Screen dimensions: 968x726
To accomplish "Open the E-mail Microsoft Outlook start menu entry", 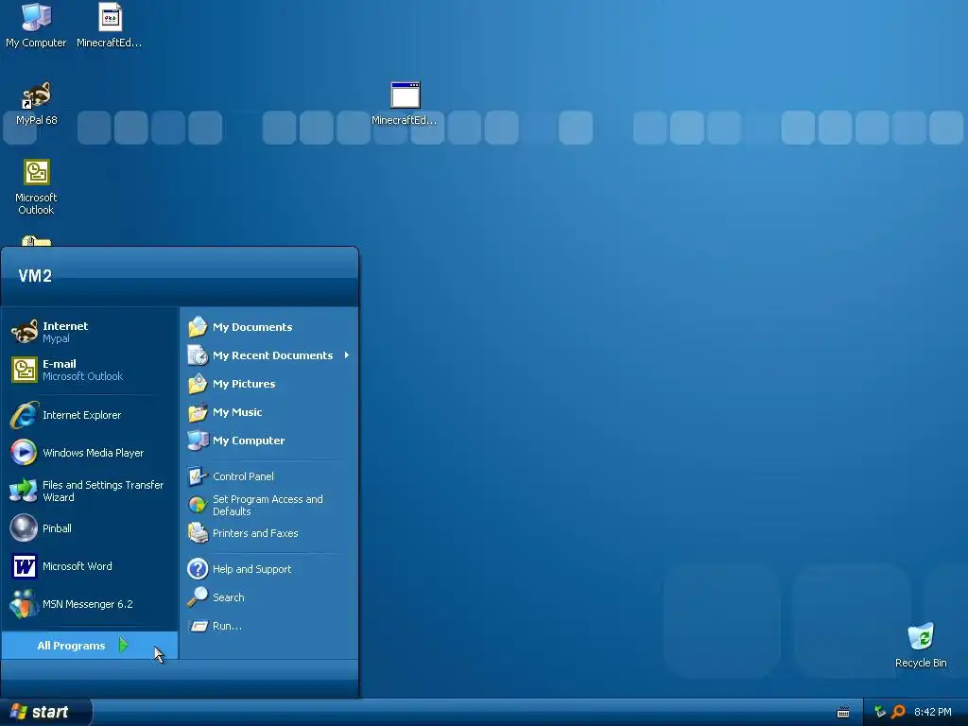I will pos(90,370).
